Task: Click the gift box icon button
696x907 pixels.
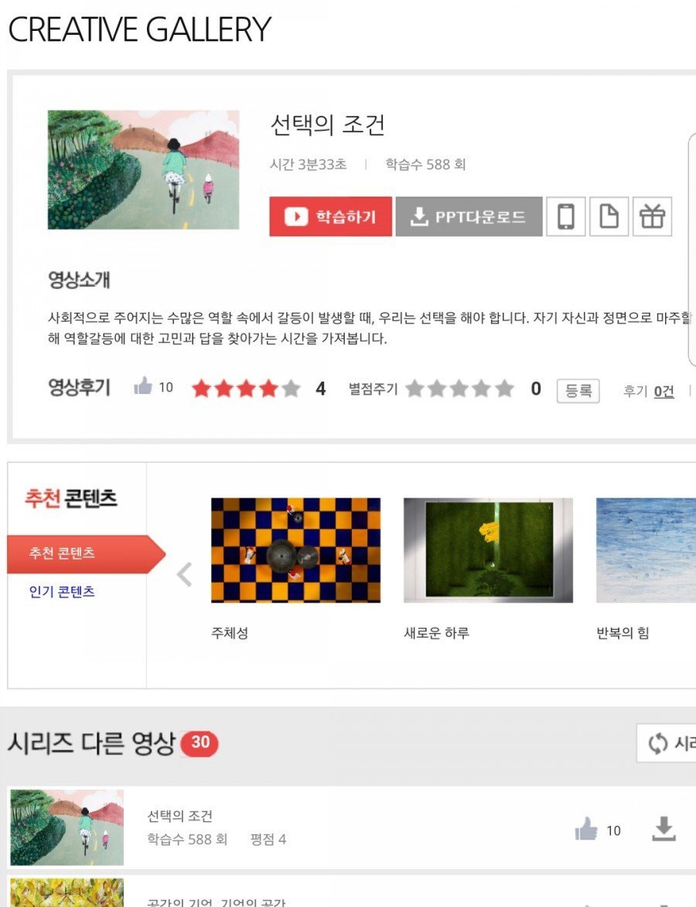Action: (652, 217)
